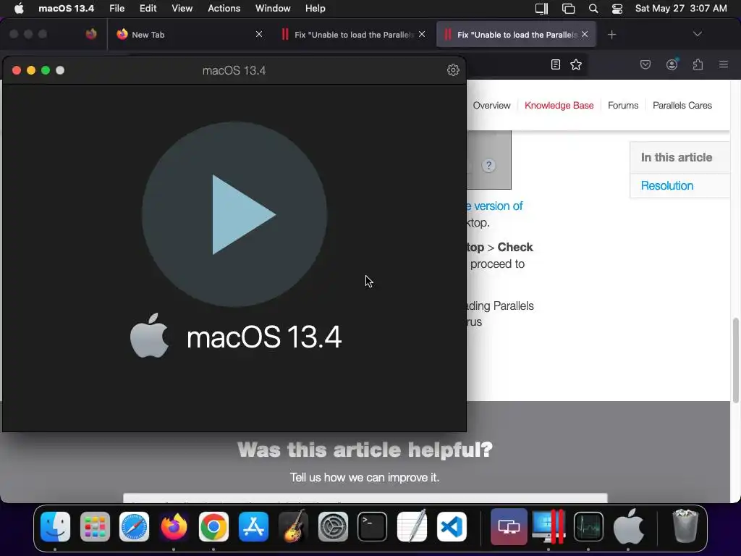Open Spotlight search in menu bar
Image resolution: width=741 pixels, height=556 pixels.
pos(593,9)
